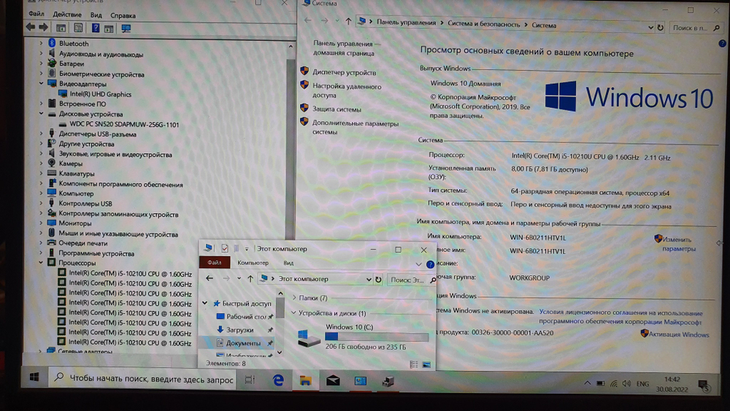Select the Bluetooth device category icon
The width and height of the screenshot is (730, 411).
pos(52,43)
